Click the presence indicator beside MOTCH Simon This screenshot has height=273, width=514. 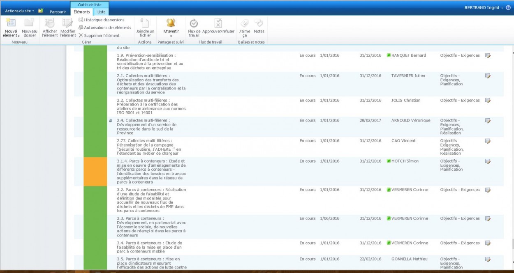pos(389,161)
